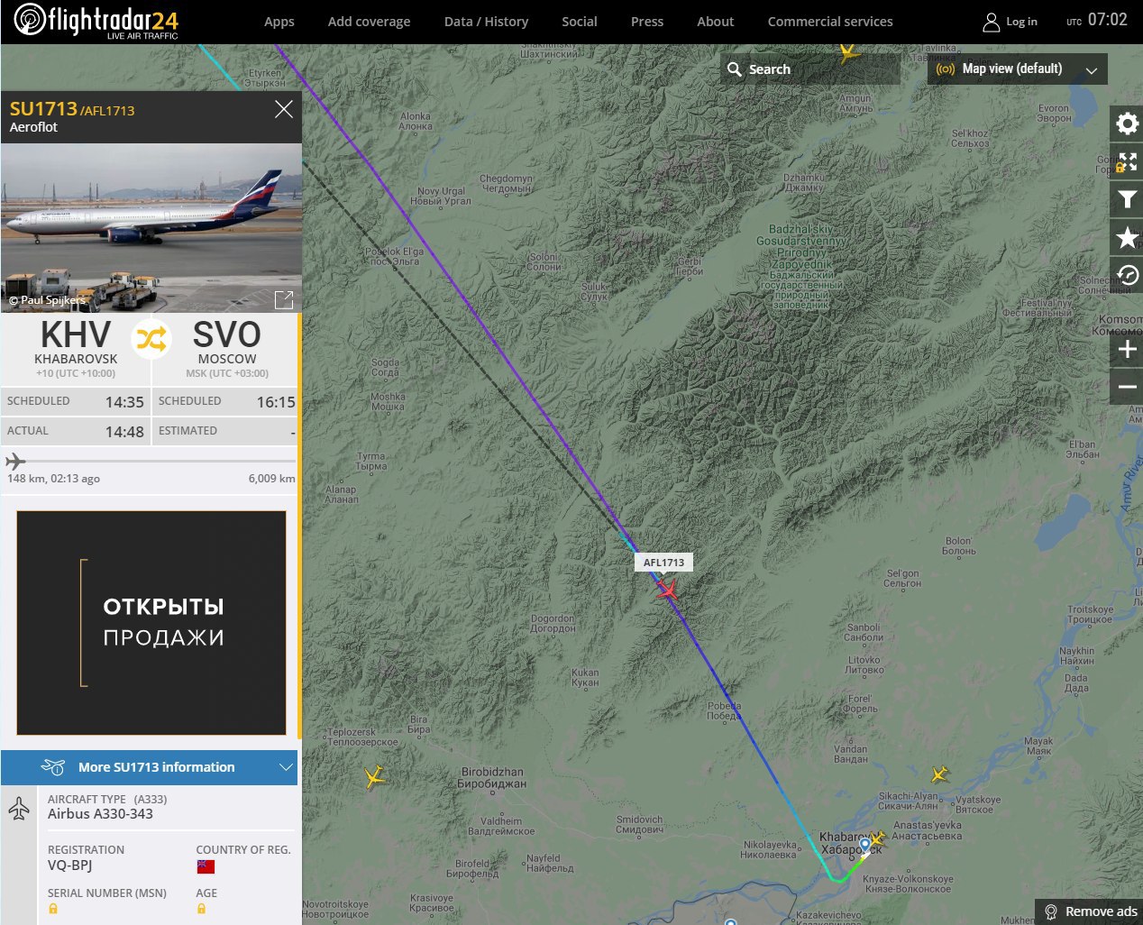This screenshot has width=1143, height=925.
Task: Click the flight progress bar slider
Action: (x=151, y=462)
